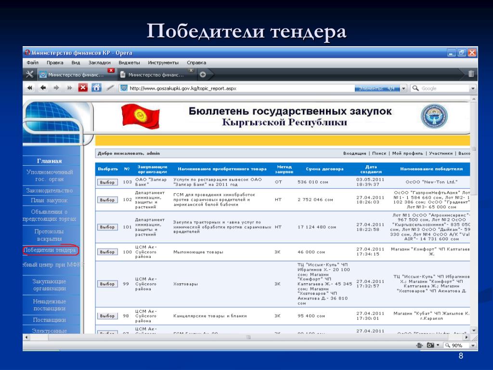Open Уполномоченный гос. орган sidebar item
The height and width of the screenshot is (370, 493).
tap(50, 175)
